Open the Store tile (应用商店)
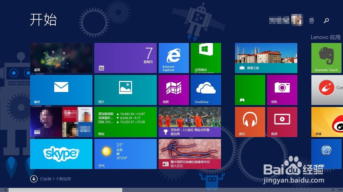343x192 pixels. tap(206, 58)
